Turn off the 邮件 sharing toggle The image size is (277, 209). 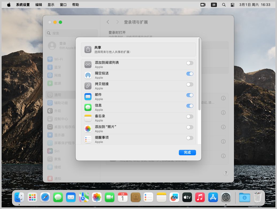tap(190, 95)
